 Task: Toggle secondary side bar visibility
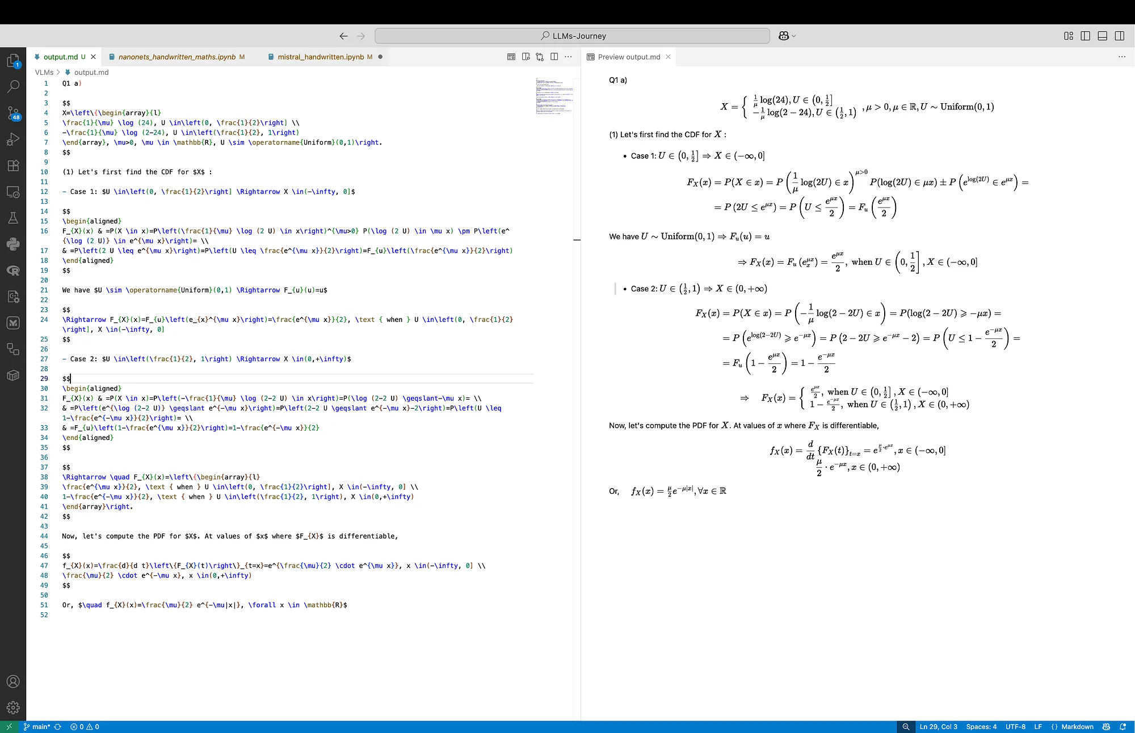click(1120, 36)
